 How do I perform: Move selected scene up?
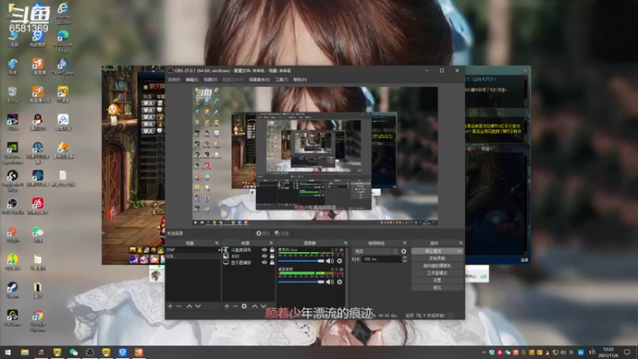(189, 306)
